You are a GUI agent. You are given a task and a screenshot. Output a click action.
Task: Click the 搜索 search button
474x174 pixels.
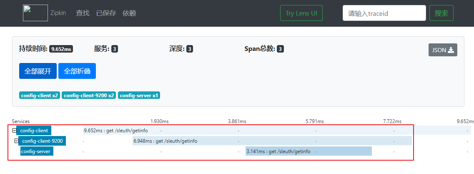coord(441,13)
